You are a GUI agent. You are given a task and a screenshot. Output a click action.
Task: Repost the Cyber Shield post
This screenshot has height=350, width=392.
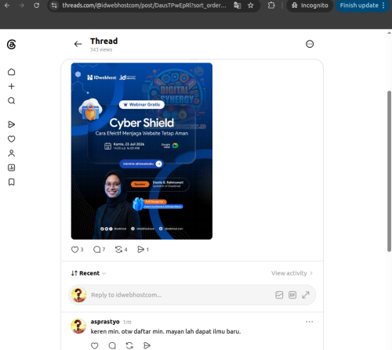(x=118, y=250)
